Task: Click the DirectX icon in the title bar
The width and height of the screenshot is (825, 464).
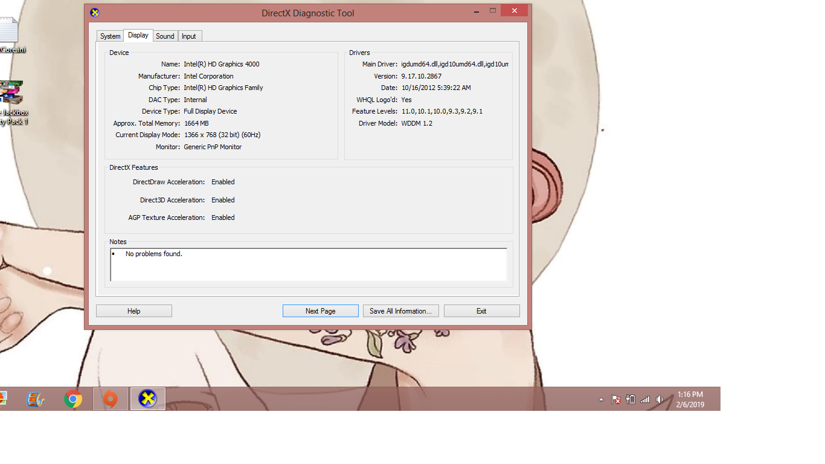Action: pyautogui.click(x=95, y=13)
